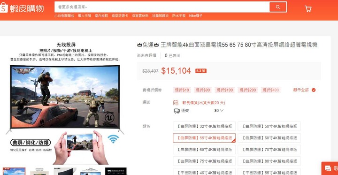Viewport: 338px width, 175px height.
Task: Choose the 【曲屏防爆】75寸4K智能網絡版 option
Action: click(x=204, y=161)
